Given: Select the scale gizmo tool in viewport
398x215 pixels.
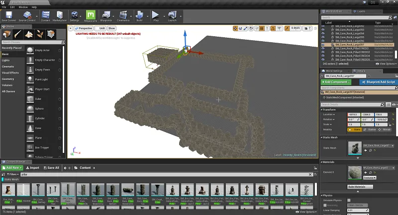Looking at the screenshot, I should point(245,28).
